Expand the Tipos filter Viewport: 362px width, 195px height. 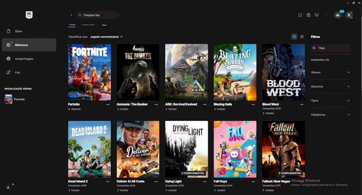[331, 101]
